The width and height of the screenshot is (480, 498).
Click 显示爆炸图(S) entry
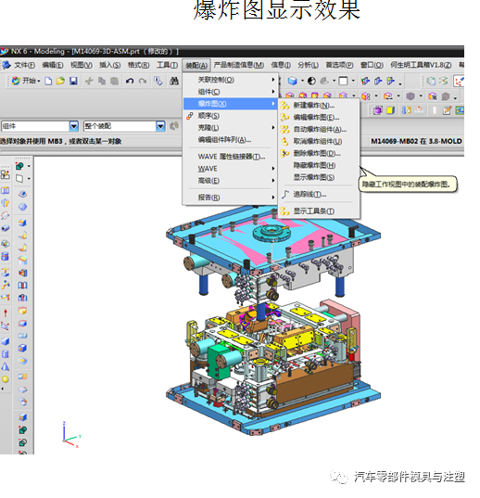pyautogui.click(x=319, y=177)
